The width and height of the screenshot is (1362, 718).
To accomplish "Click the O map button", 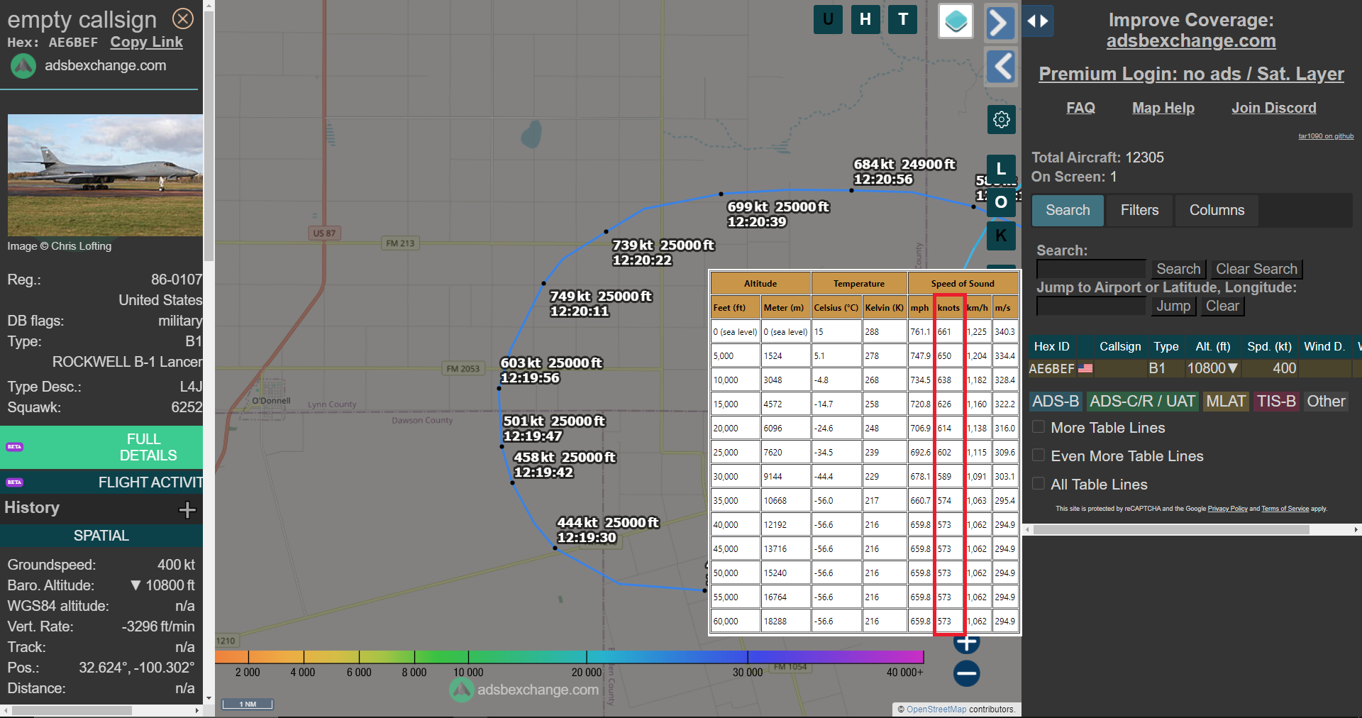I will pos(1001,202).
